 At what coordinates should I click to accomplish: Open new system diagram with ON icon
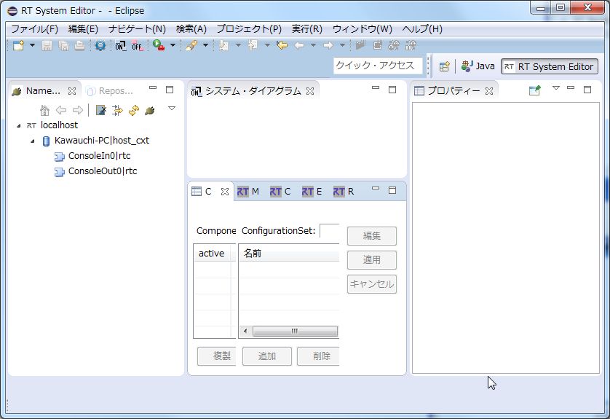(121, 46)
